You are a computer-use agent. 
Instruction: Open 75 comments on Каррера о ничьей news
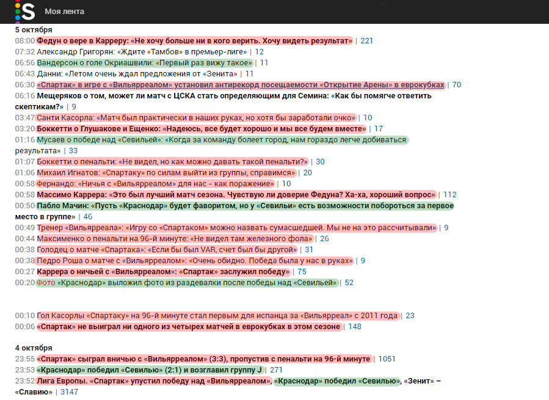click(x=302, y=272)
